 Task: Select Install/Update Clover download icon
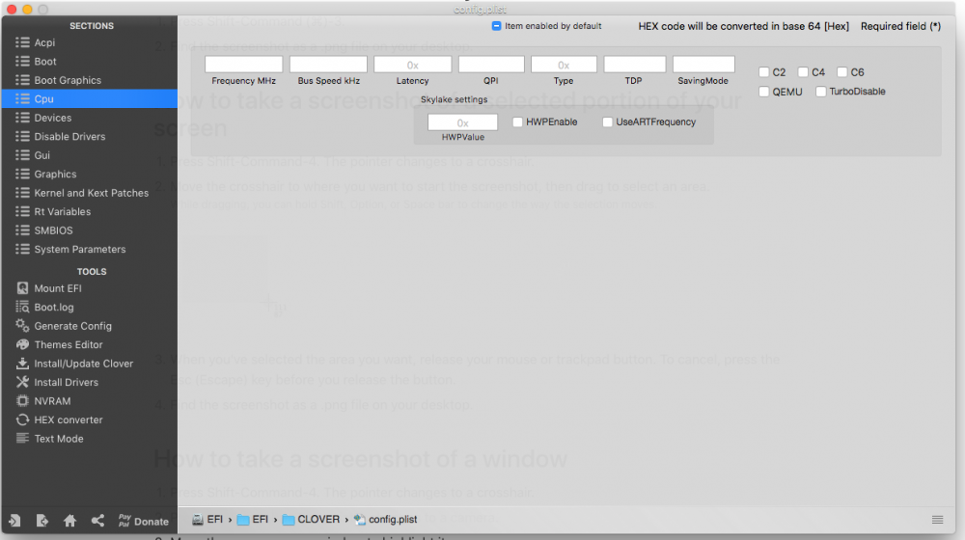(22, 363)
